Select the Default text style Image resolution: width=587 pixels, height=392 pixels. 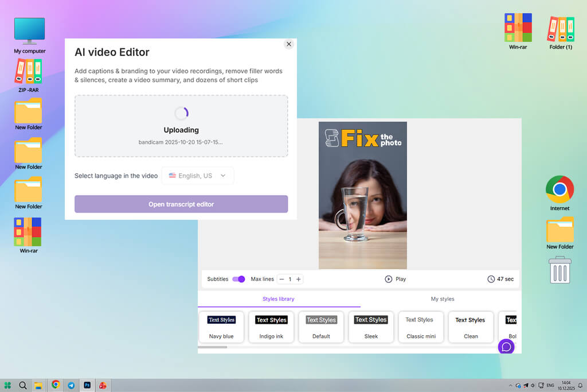click(x=321, y=327)
